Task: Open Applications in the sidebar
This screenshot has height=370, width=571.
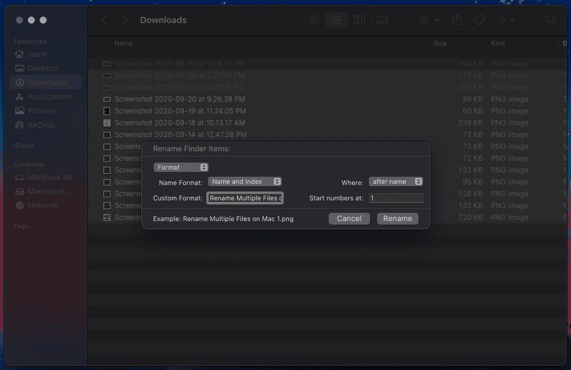Action: pyautogui.click(x=50, y=96)
